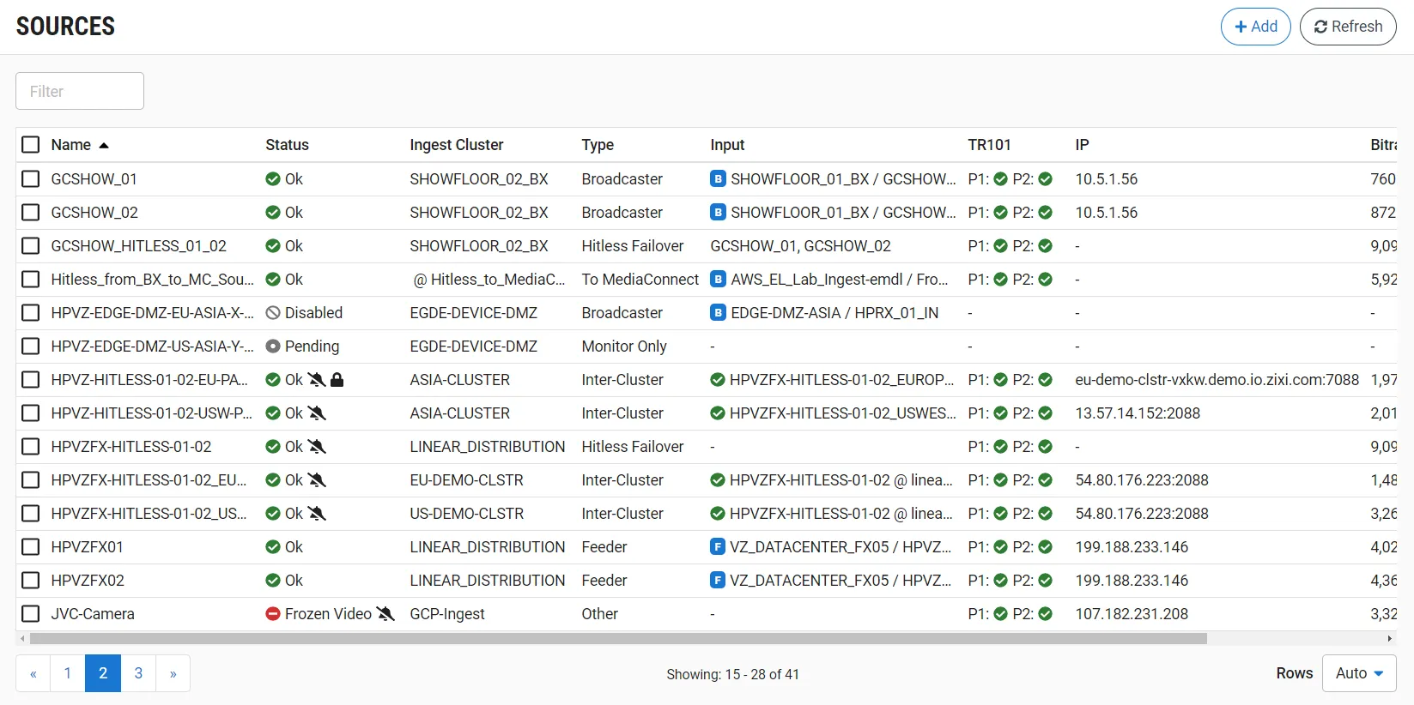Sort by Input column header
Image resolution: width=1414 pixels, height=705 pixels.
click(x=727, y=145)
